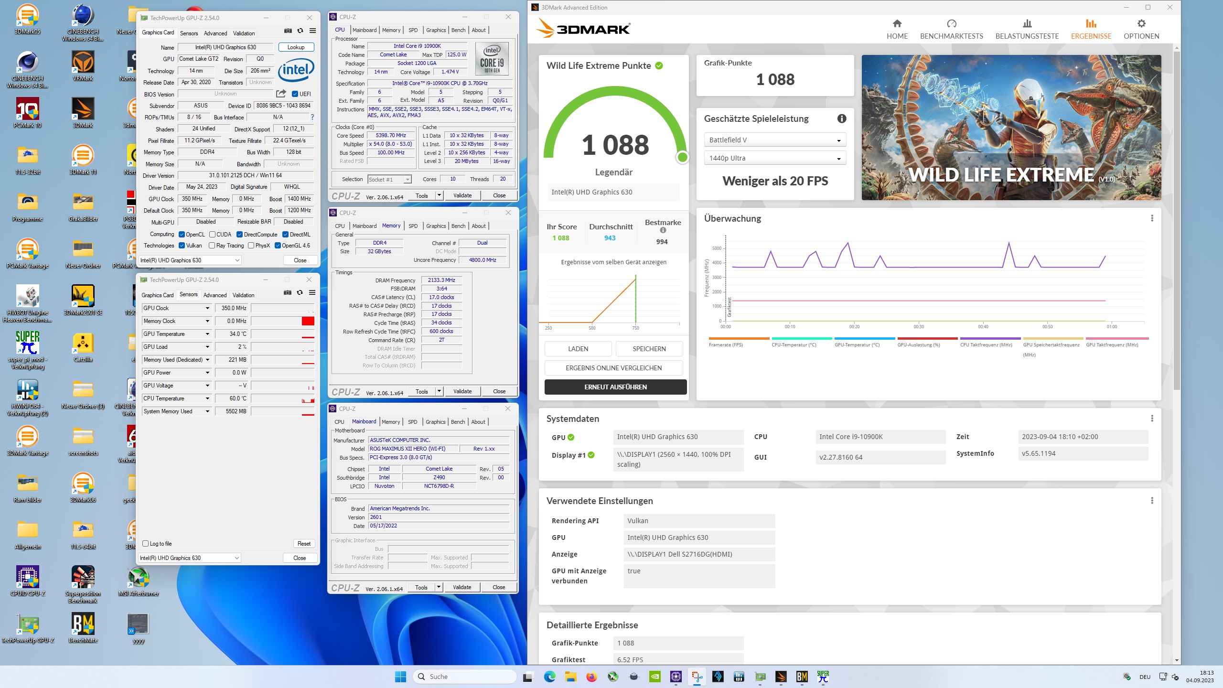Click the LADEN button in 3DMark

578,349
